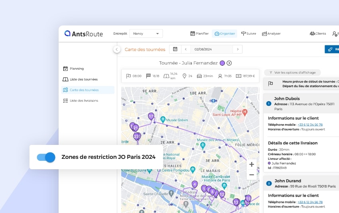This screenshot has height=213, width=339.
Task: Click the circled arrow next to Julia Fernandez
Action: coord(229,63)
